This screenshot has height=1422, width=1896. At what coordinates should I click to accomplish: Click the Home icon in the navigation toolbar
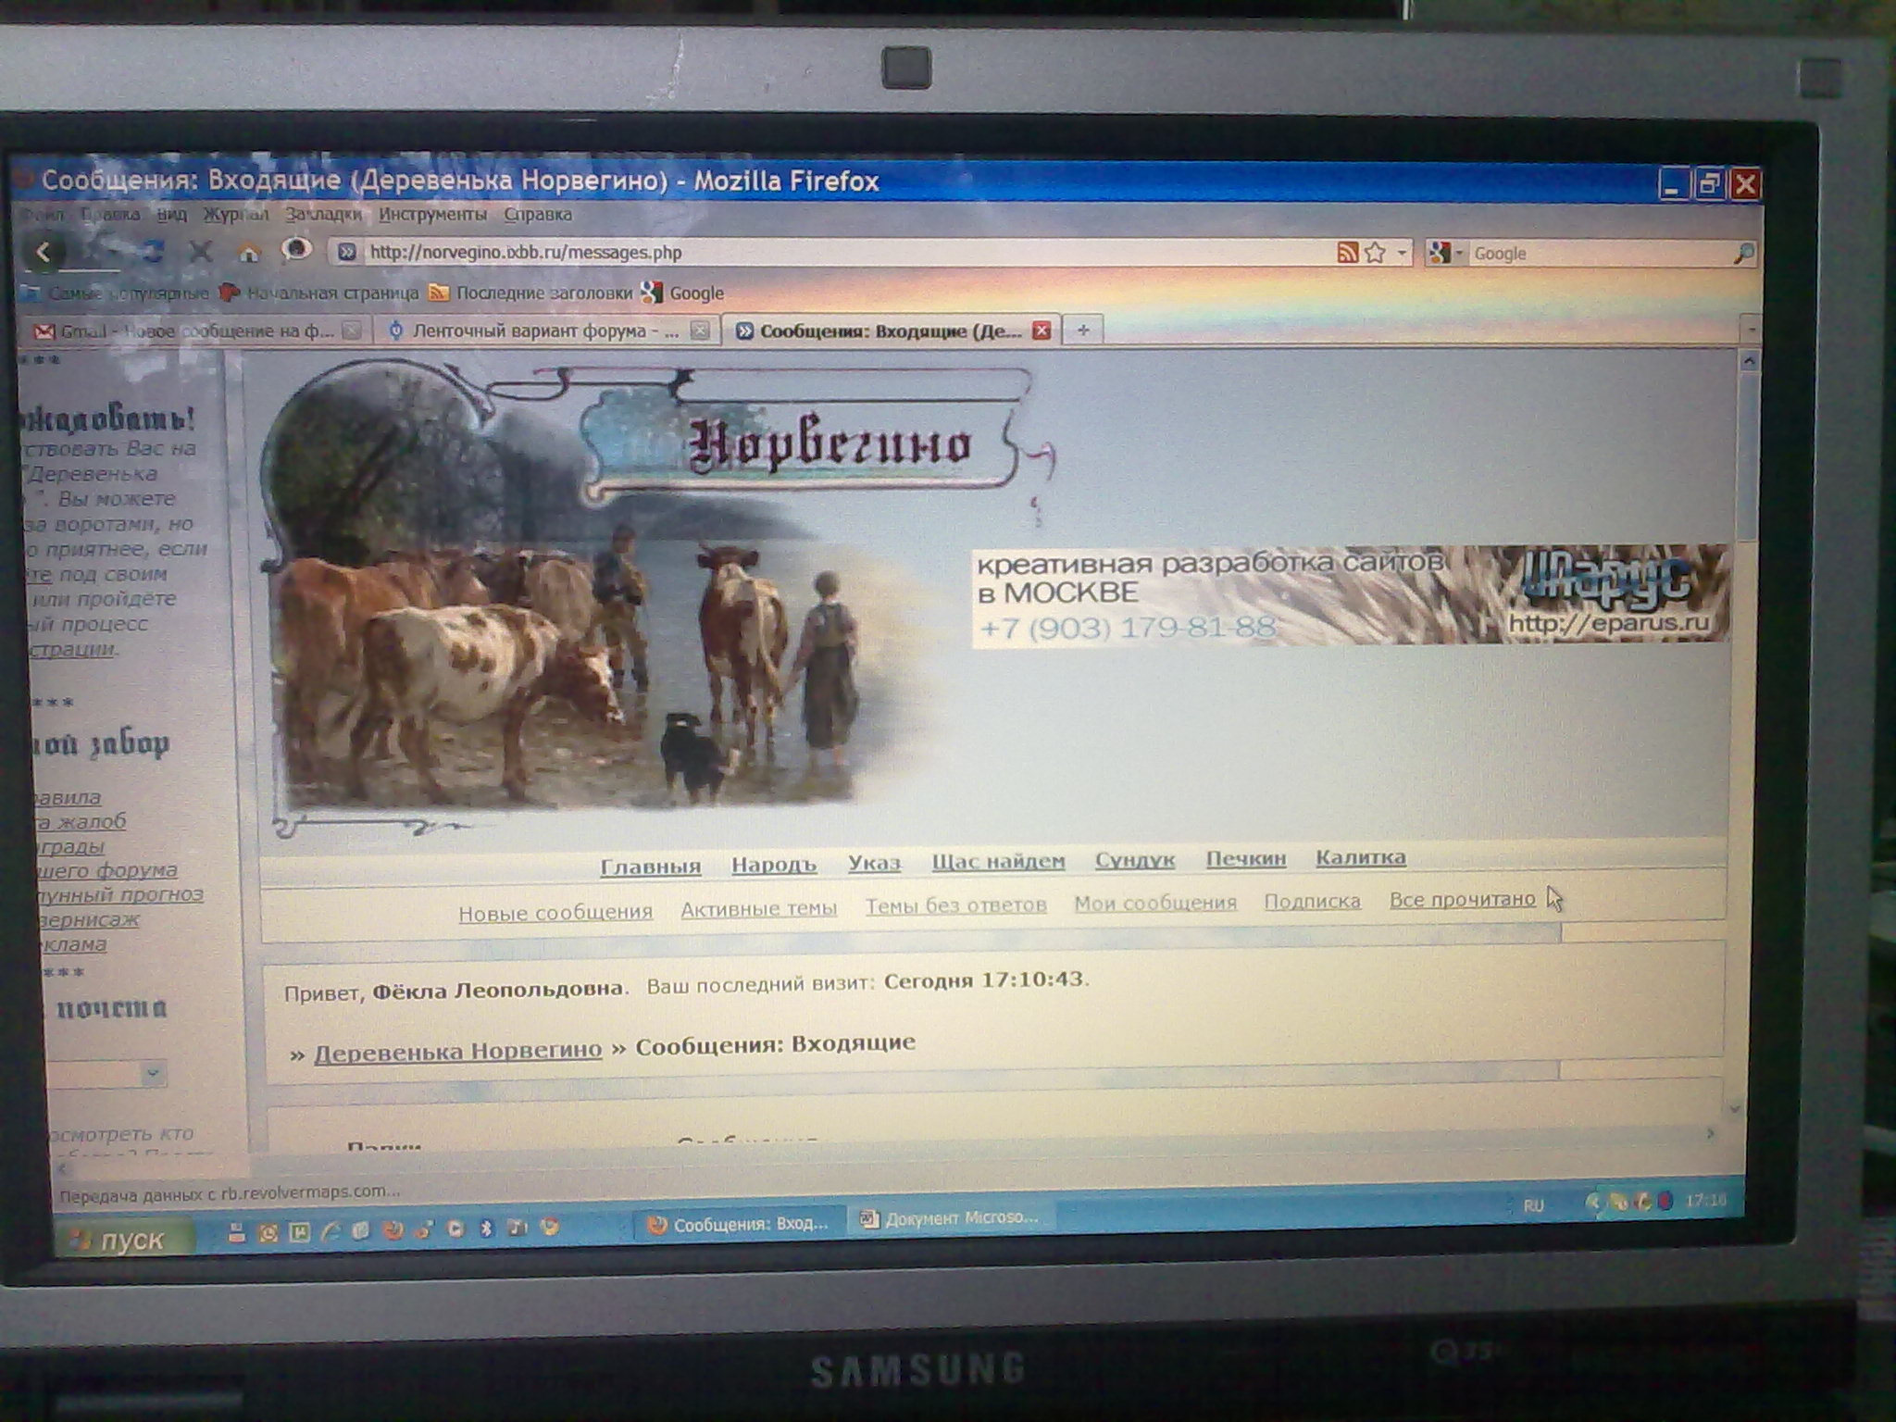pos(248,251)
